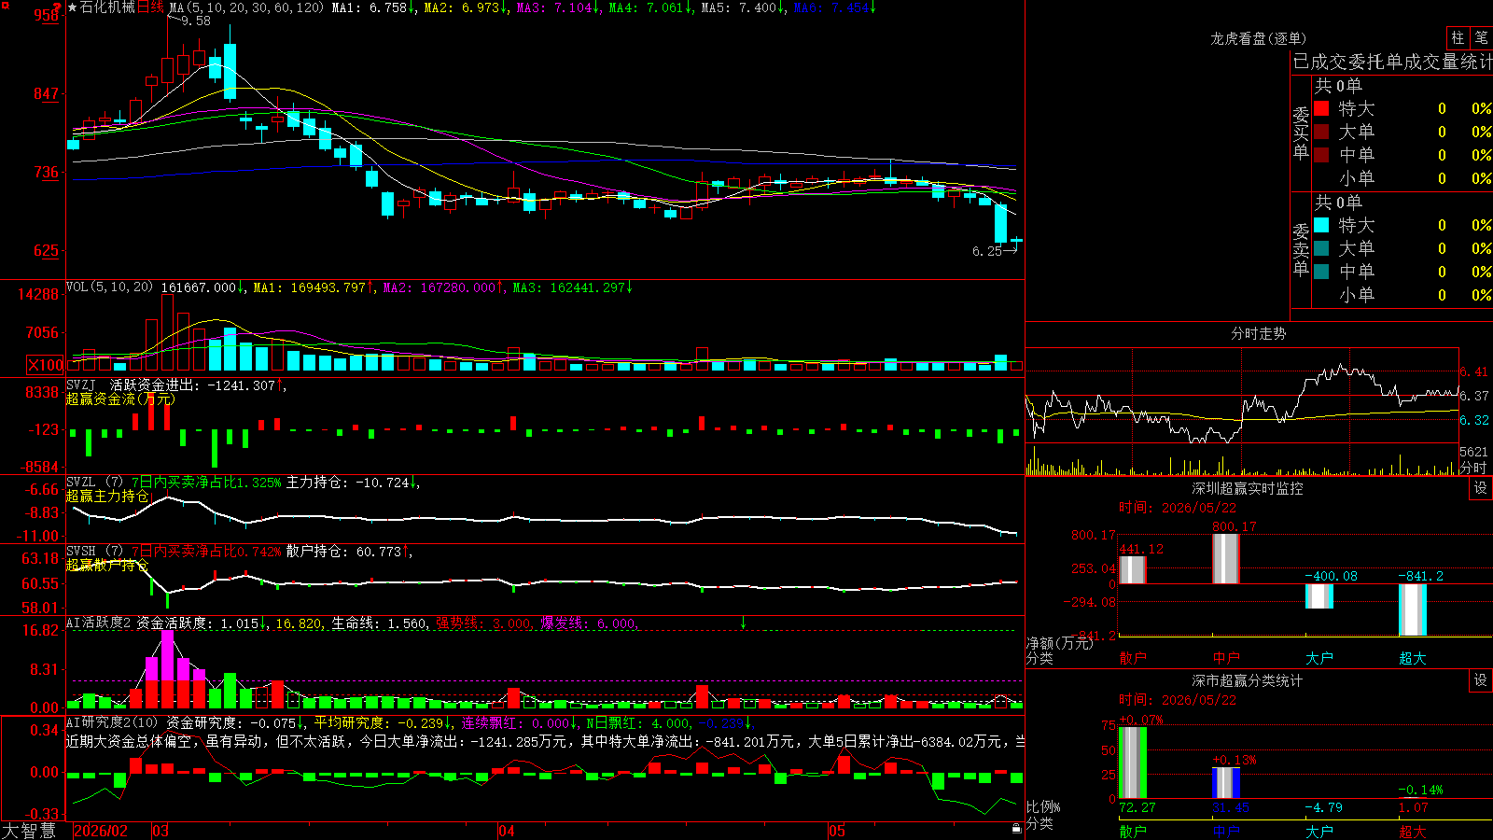
Task: Click the teal 大单 sell-order swatch
Action: 1321,248
